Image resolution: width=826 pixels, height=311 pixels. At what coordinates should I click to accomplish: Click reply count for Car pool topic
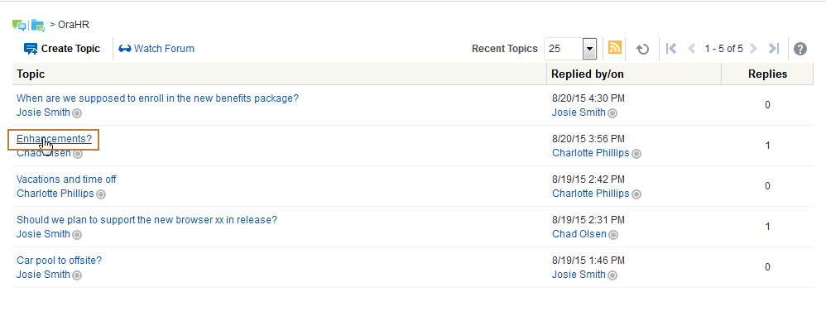[x=767, y=267]
